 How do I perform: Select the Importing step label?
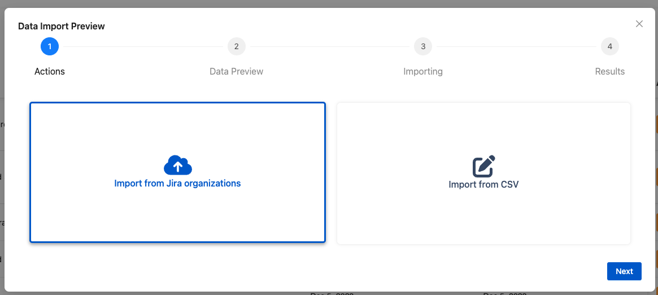point(423,71)
